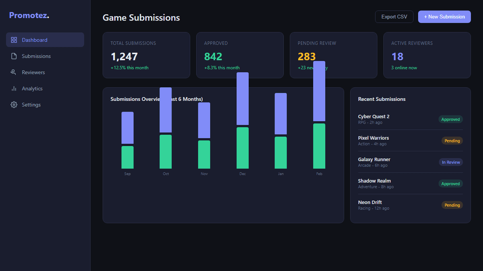Click the Jan green bar segment
483x271 pixels.
click(x=281, y=153)
